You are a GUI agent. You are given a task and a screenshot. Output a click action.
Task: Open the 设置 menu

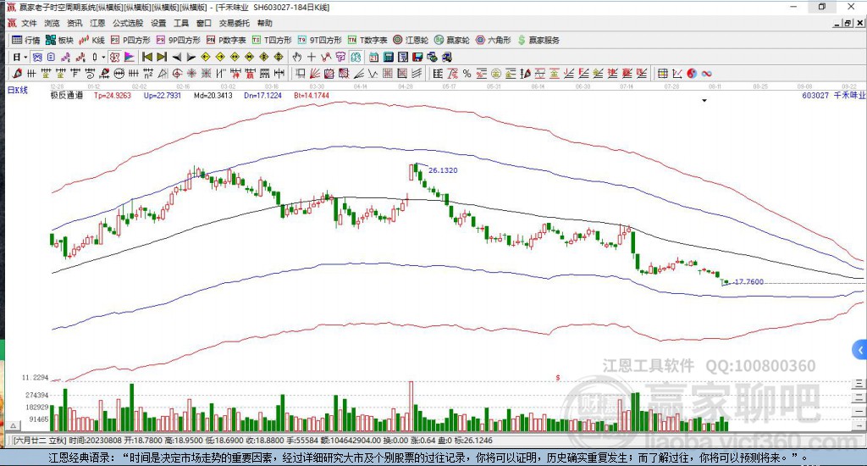point(158,23)
